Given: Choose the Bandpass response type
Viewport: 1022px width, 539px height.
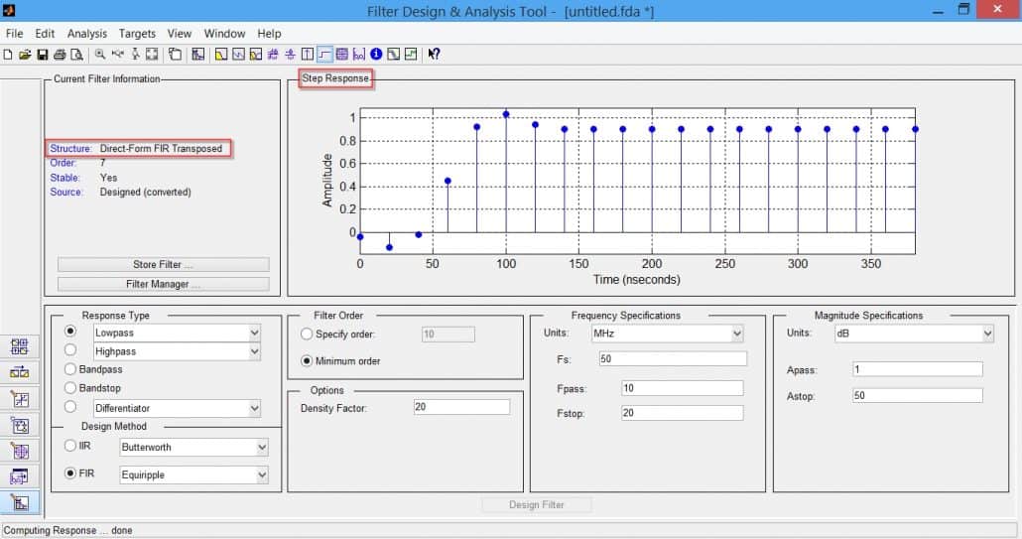Looking at the screenshot, I should [x=94, y=369].
